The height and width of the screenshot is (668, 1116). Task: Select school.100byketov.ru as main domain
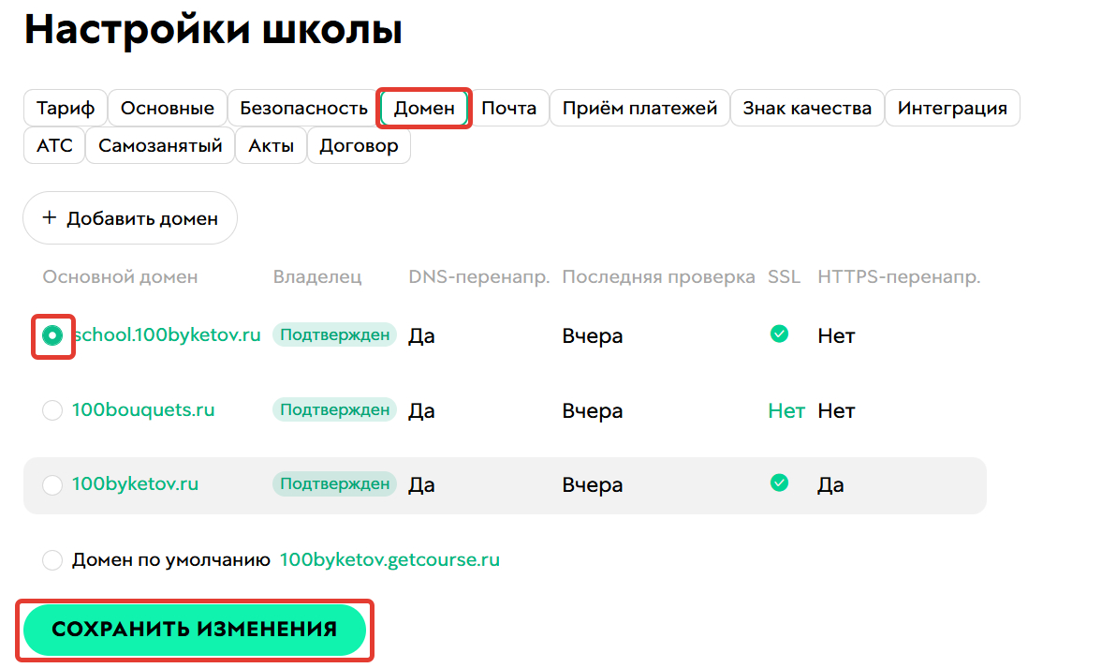pyautogui.click(x=52, y=335)
